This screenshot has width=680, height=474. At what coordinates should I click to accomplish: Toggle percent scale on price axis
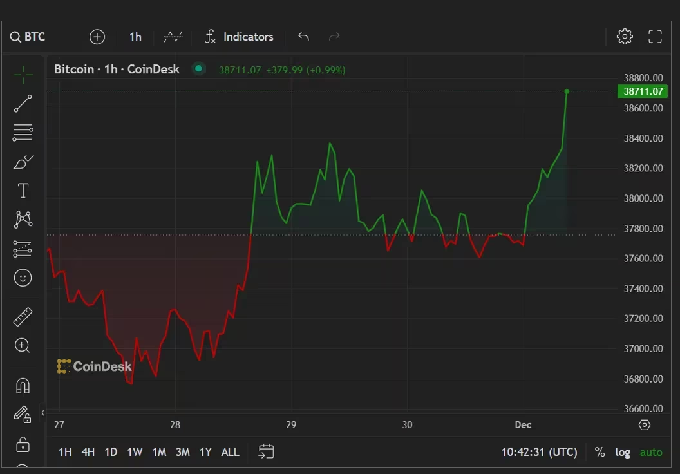pos(600,452)
